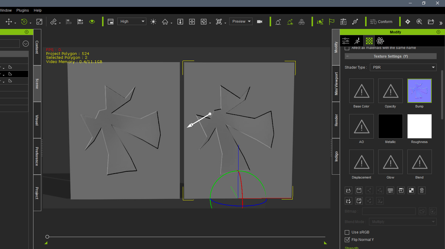Image resolution: width=445 pixels, height=249 pixels.
Task: Click the frame/zoom extents icon
Action: pyautogui.click(x=219, y=21)
